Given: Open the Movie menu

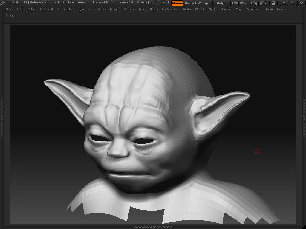Looking at the screenshot, I should click(143, 9).
